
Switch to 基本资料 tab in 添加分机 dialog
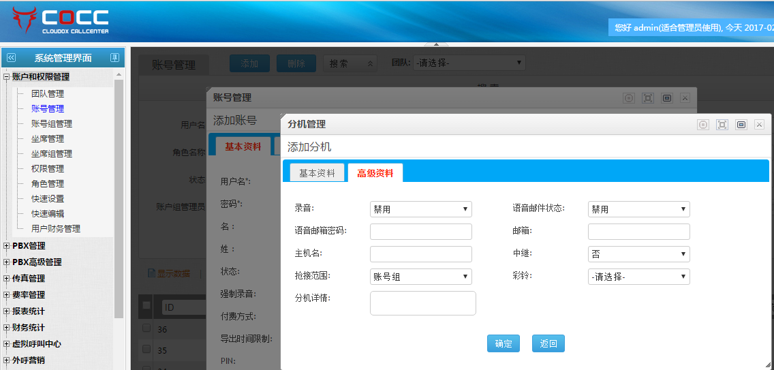(317, 173)
